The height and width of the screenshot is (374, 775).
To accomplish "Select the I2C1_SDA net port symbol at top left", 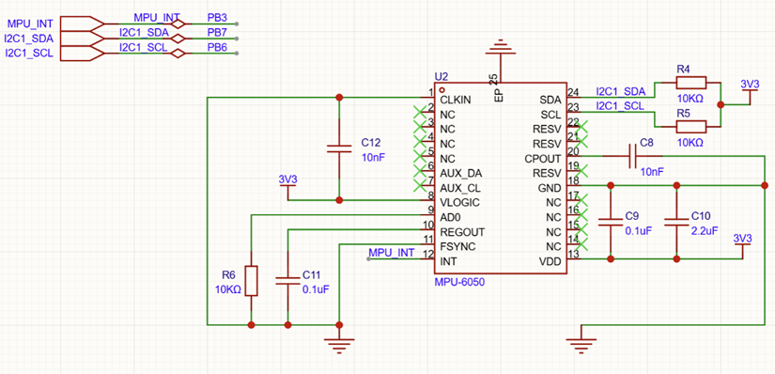I will 82,39.
